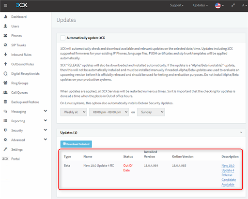Click the Type column header

point(67,156)
